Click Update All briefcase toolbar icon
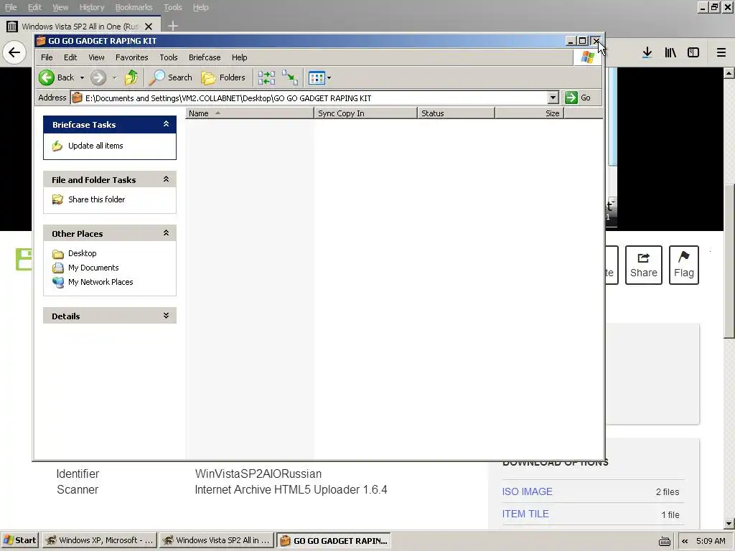 [x=266, y=77]
